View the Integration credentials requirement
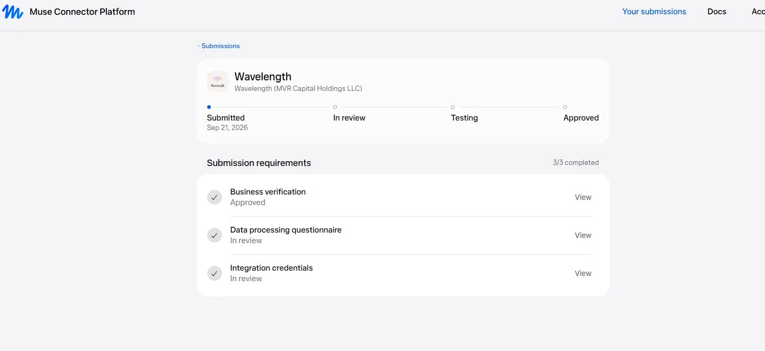This screenshot has width=765, height=351. [x=583, y=273]
